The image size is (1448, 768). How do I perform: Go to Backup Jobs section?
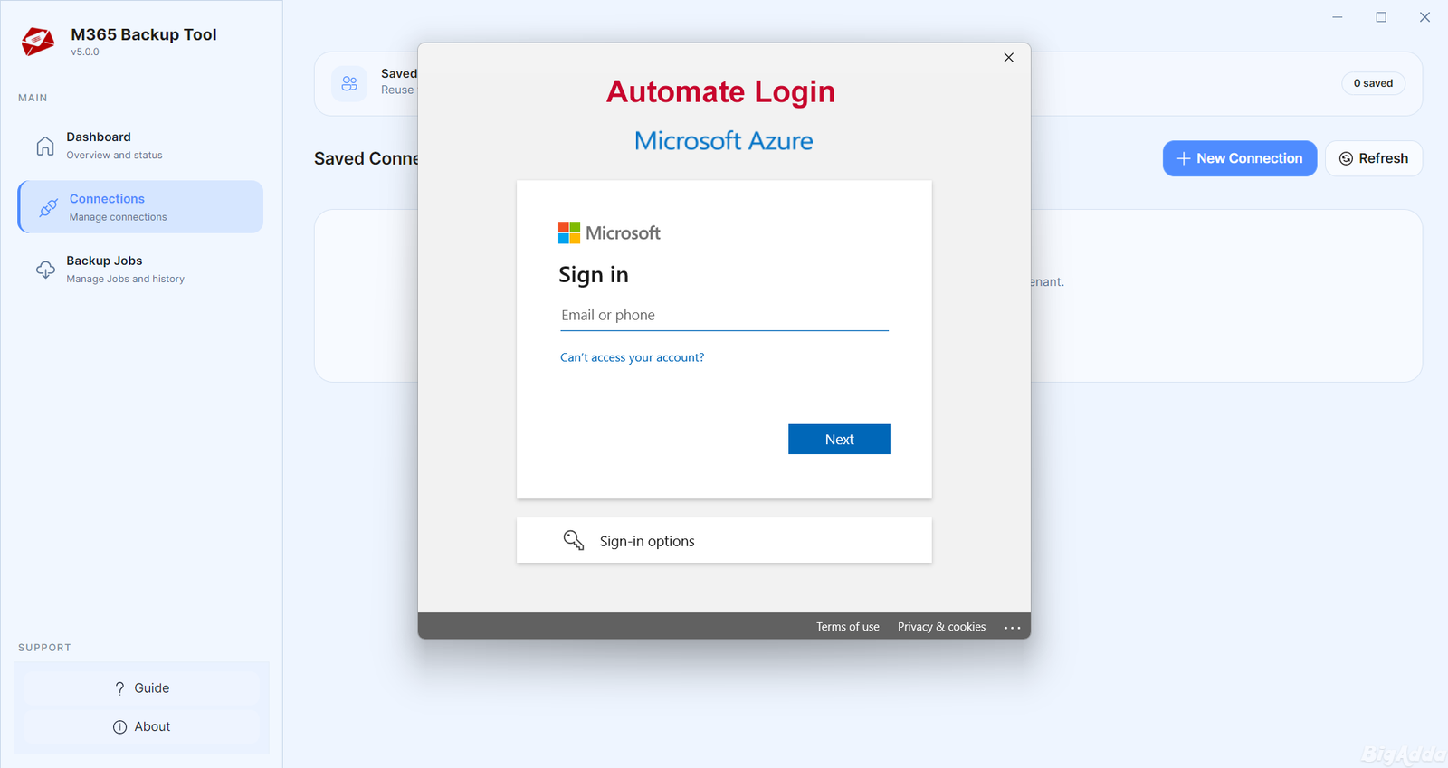pos(140,270)
